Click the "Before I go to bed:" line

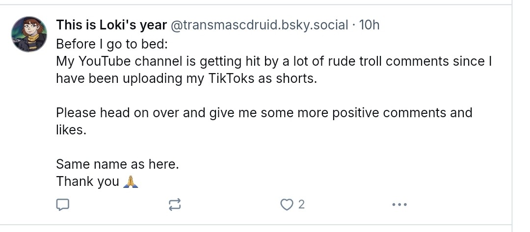pyautogui.click(x=112, y=44)
